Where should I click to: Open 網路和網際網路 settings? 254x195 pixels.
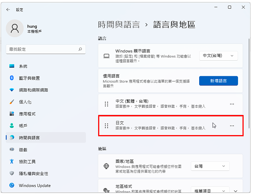pyautogui.click(x=46, y=90)
